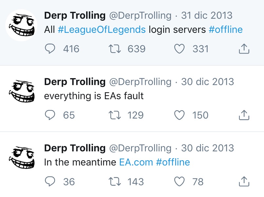Share the EA.com offline tweet
The height and width of the screenshot is (197, 264).
pos(244,182)
